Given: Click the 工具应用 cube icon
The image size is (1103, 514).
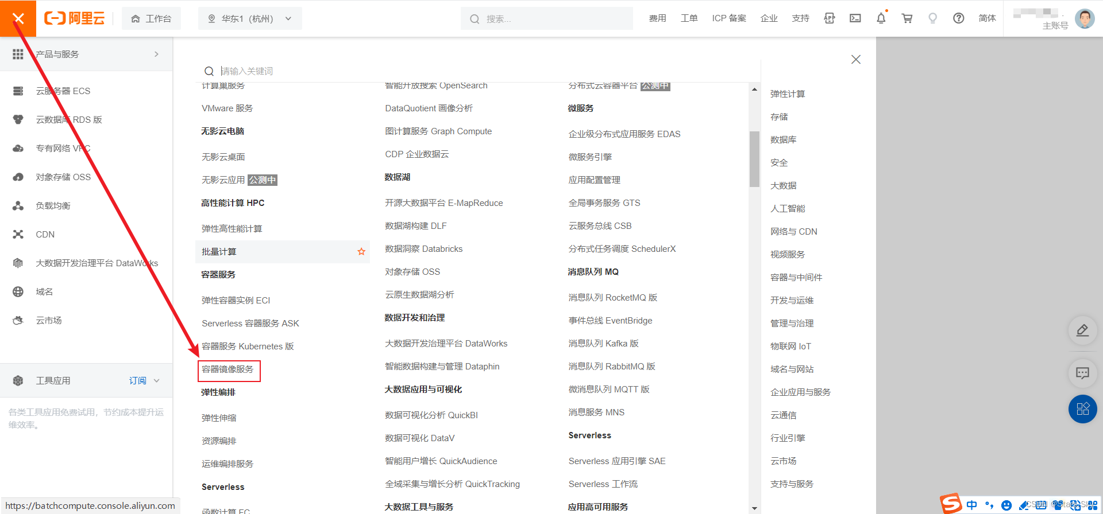Looking at the screenshot, I should [18, 380].
